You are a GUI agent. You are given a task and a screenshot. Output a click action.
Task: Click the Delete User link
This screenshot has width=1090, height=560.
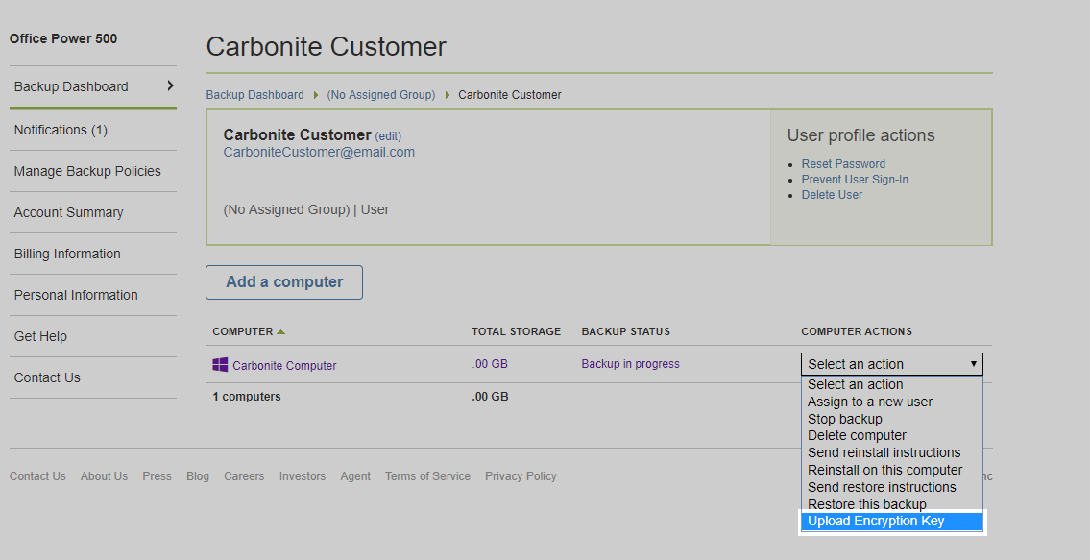click(x=832, y=195)
